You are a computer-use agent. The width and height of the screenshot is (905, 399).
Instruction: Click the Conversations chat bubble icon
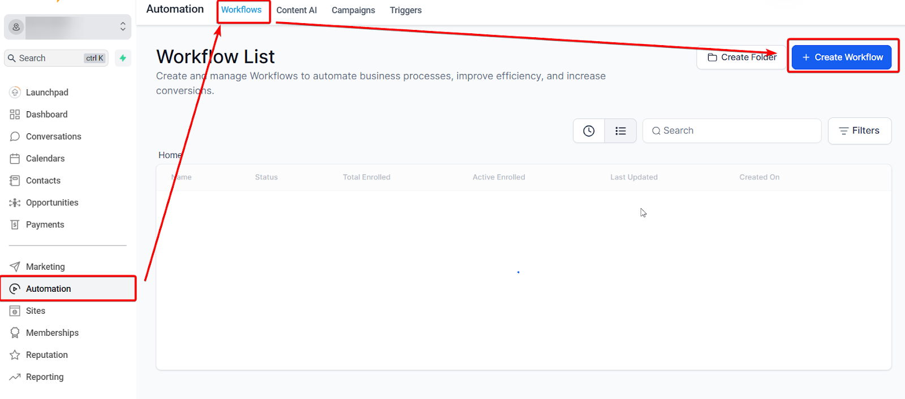click(x=15, y=137)
